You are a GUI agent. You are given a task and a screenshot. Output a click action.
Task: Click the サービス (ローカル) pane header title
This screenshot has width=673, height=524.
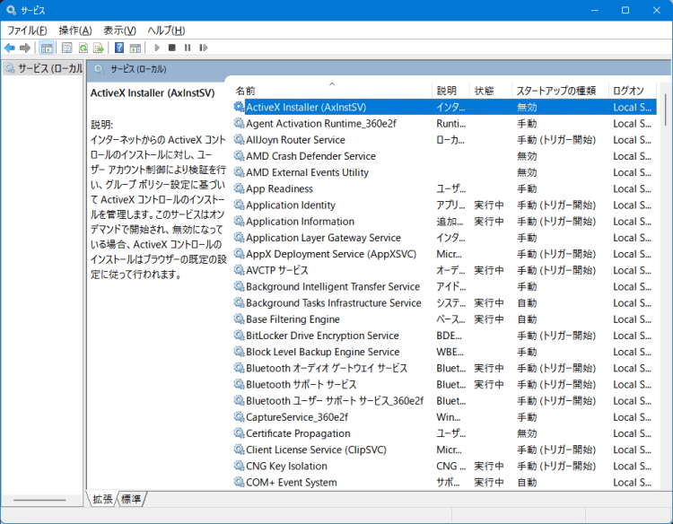point(138,69)
